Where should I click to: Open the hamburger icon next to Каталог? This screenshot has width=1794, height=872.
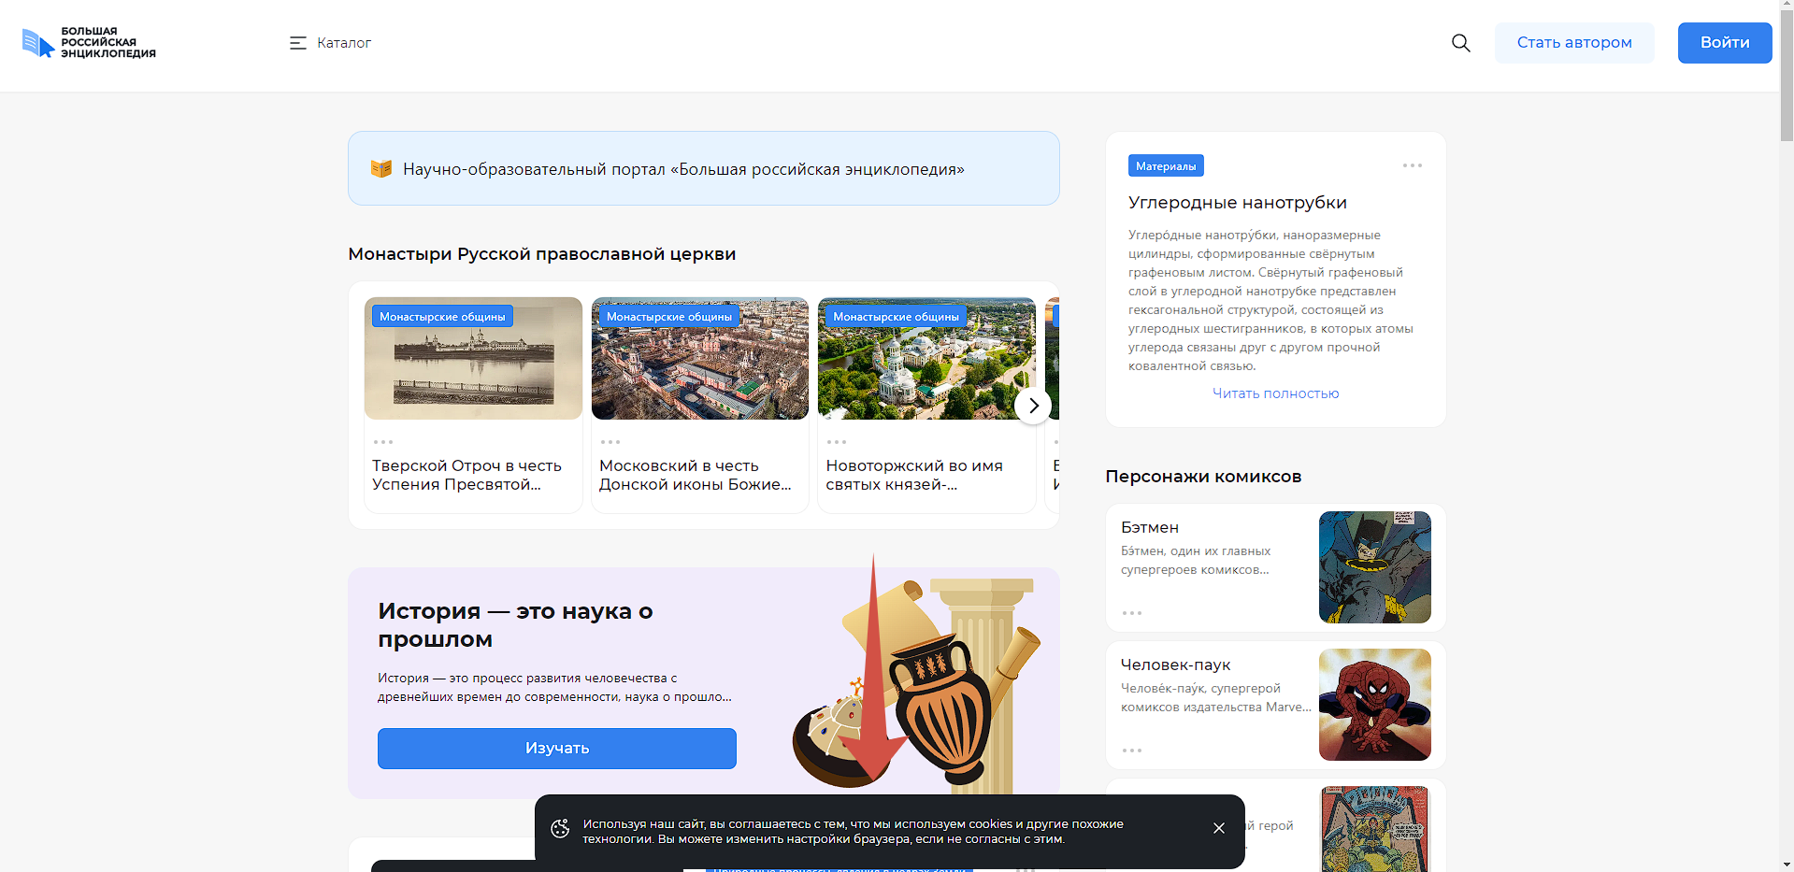tap(298, 42)
